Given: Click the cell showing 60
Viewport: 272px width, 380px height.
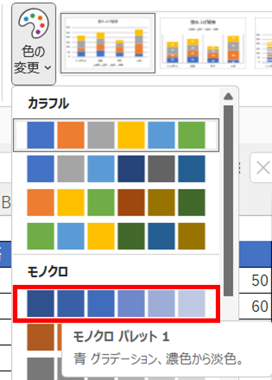Looking at the screenshot, I should (x=255, y=307).
